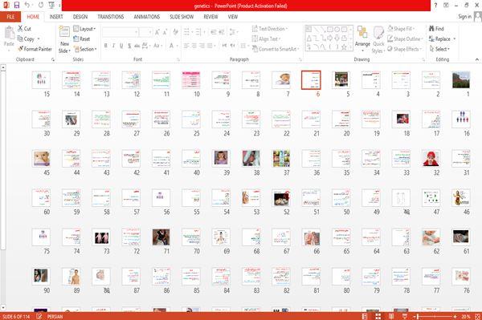This screenshot has height=320, width=482.
Task: Fit slide to current window icon
Action: [x=478, y=316]
